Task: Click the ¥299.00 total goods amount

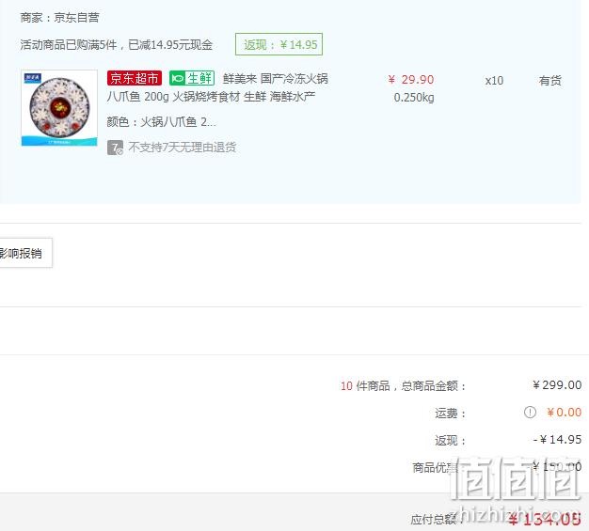Action: click(x=557, y=385)
